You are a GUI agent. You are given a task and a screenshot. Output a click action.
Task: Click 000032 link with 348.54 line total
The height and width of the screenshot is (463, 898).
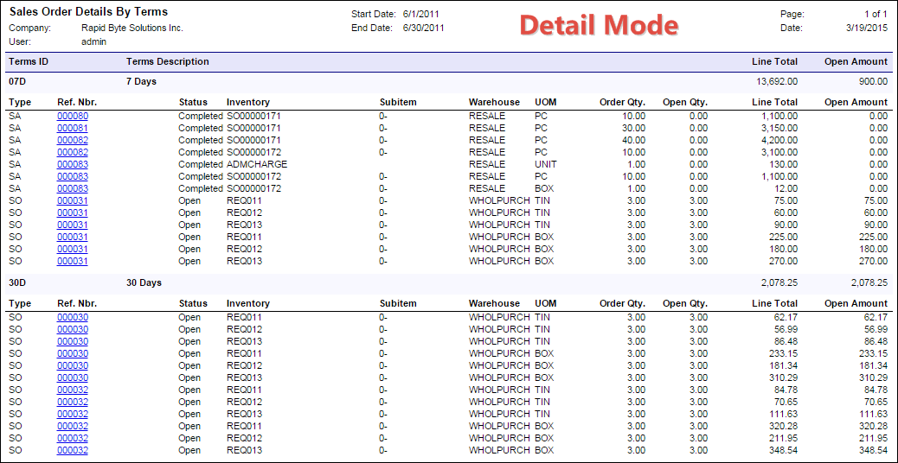click(x=73, y=450)
